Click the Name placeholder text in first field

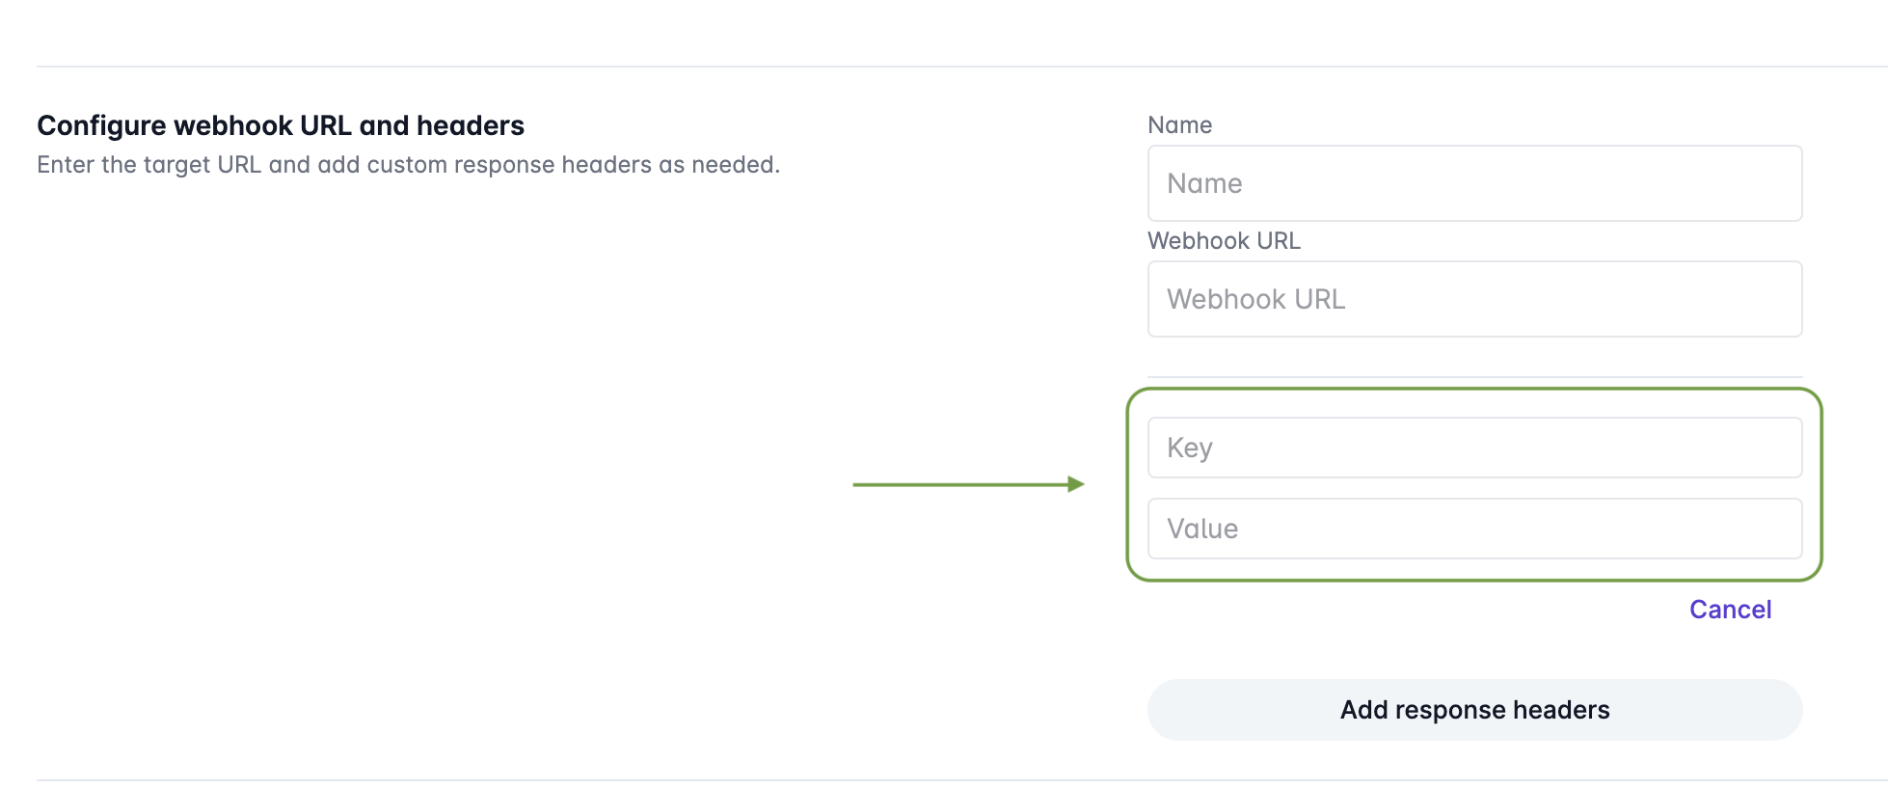[x=1204, y=183]
